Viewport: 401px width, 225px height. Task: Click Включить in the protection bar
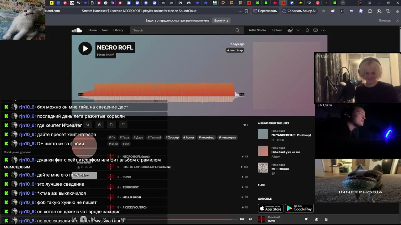point(221,21)
